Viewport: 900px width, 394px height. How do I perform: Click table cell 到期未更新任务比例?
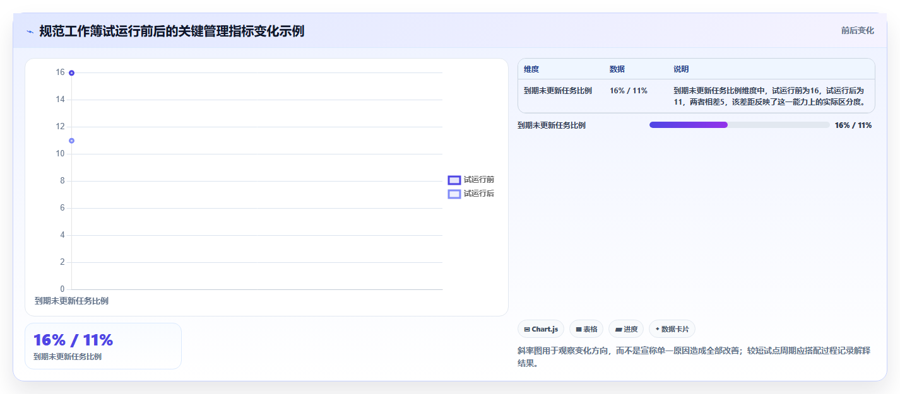[x=558, y=91]
